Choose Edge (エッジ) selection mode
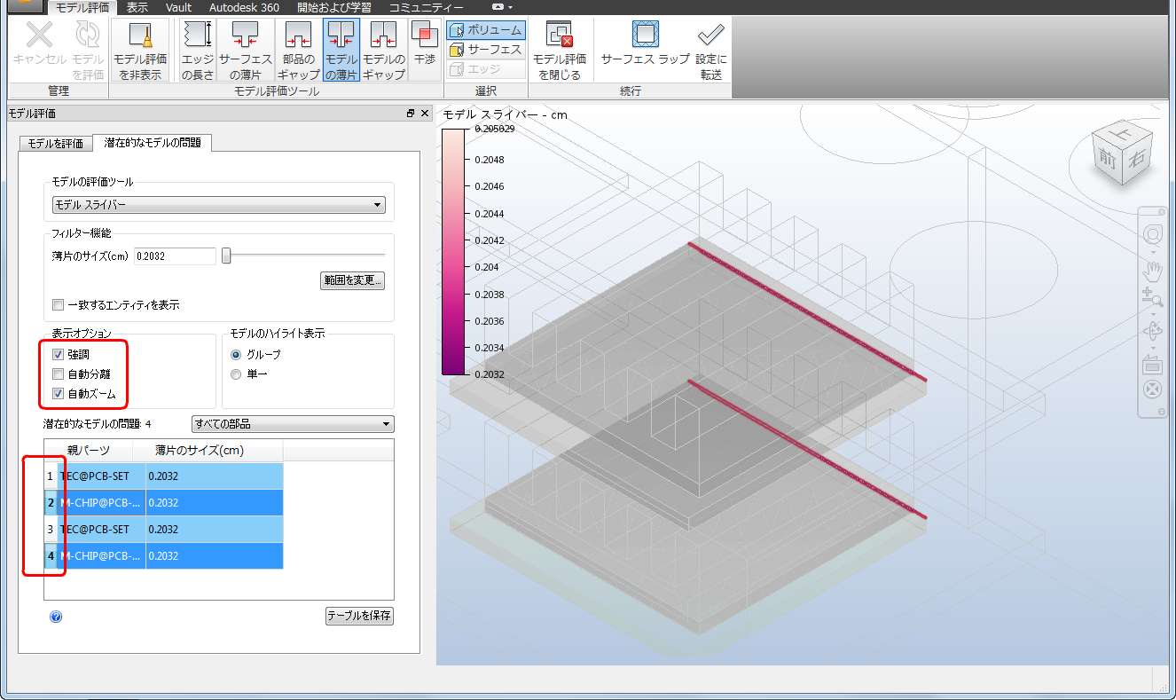This screenshot has width=1176, height=700. [x=486, y=68]
